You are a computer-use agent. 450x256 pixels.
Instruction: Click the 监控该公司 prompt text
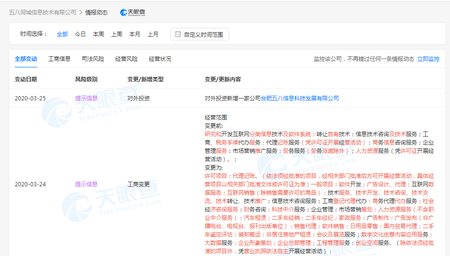pos(364,59)
